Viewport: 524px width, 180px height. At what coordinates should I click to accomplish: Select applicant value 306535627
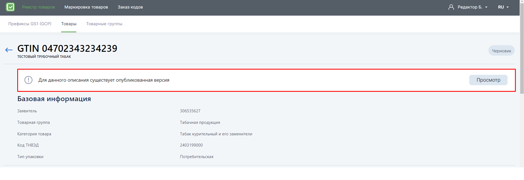click(x=190, y=111)
